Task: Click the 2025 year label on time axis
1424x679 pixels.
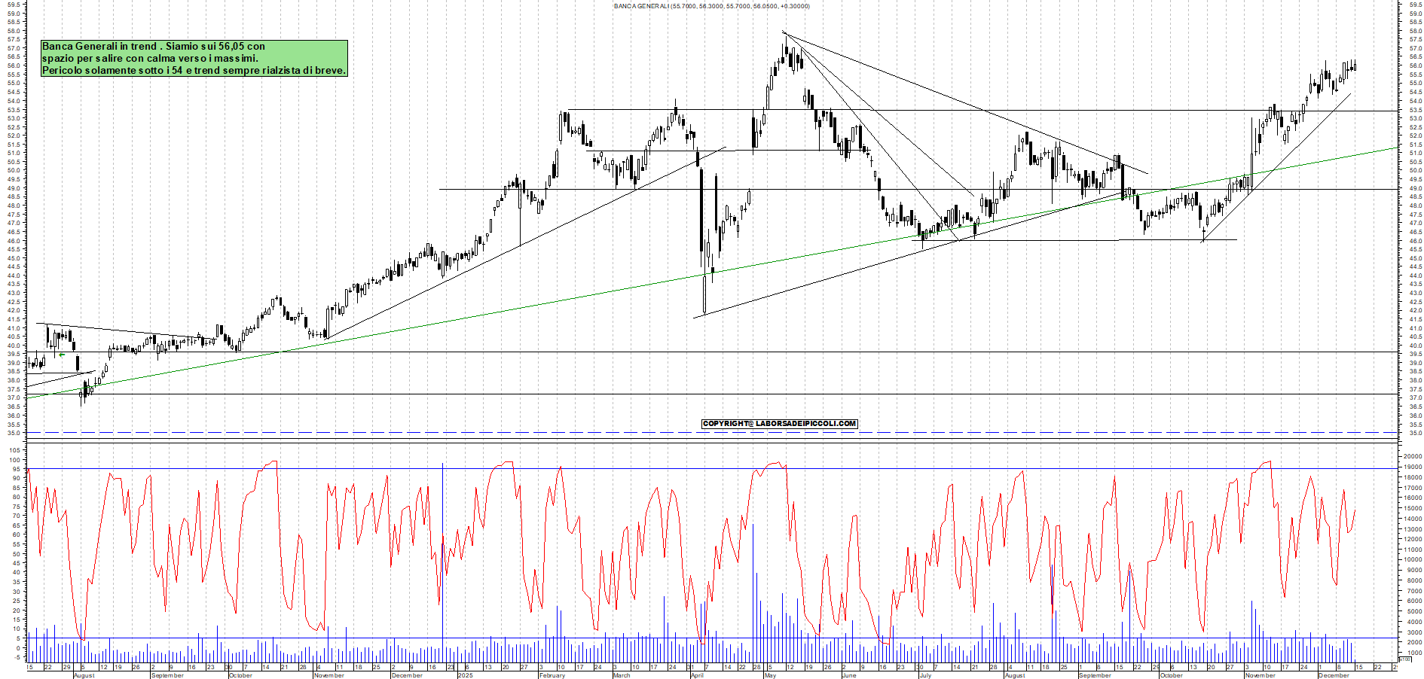Action: click(x=466, y=675)
